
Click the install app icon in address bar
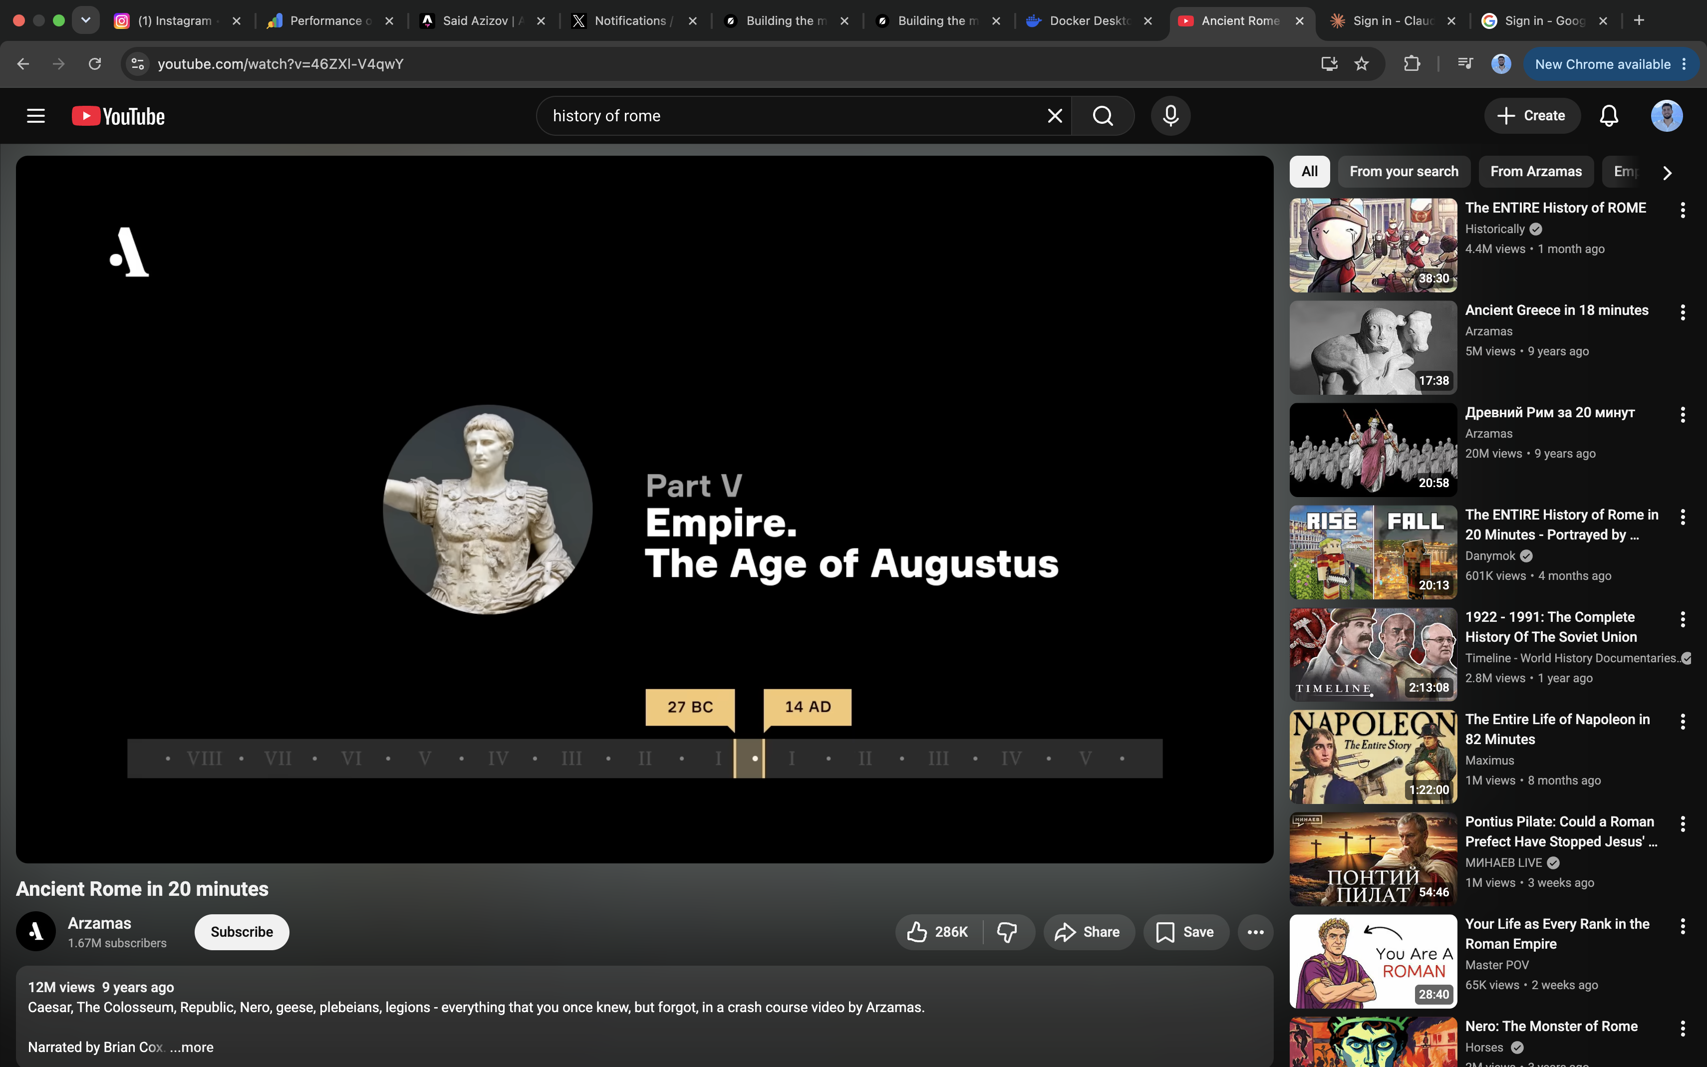(1329, 63)
